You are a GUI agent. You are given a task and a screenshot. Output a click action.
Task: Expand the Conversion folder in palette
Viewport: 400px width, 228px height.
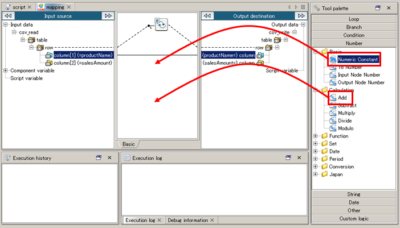point(316,167)
